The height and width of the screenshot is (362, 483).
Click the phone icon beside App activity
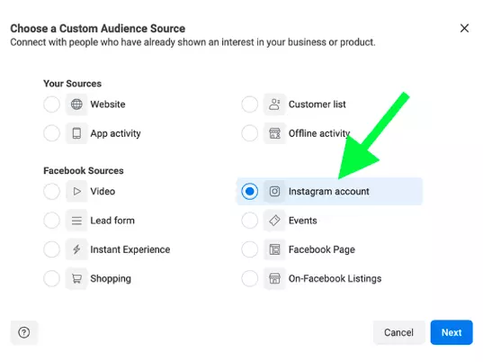[x=76, y=133]
